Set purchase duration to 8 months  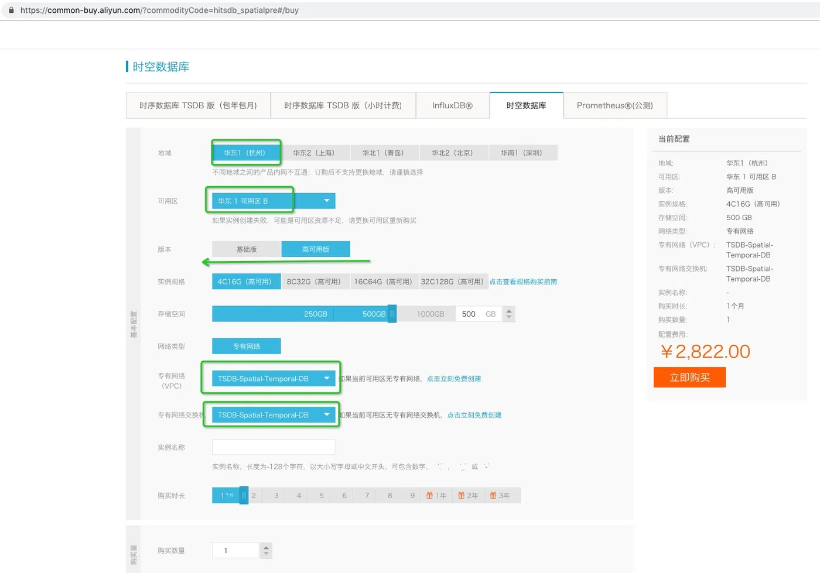[x=390, y=496]
